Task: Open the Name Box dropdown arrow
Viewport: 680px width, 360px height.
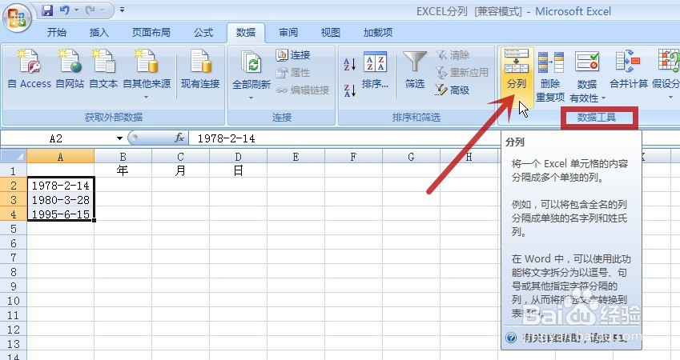Action: (x=119, y=138)
